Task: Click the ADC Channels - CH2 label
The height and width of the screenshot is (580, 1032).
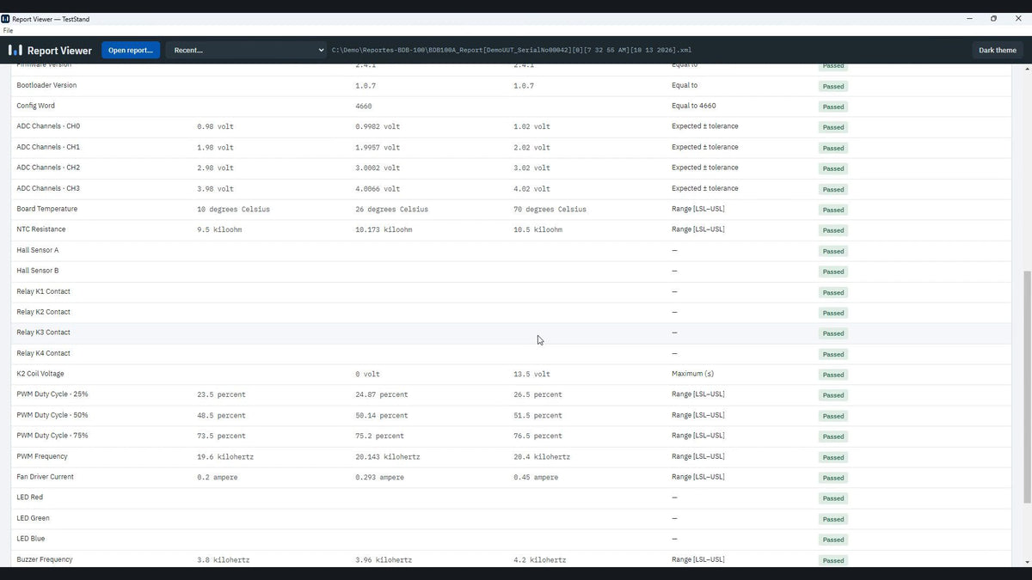Action: pyautogui.click(x=48, y=168)
